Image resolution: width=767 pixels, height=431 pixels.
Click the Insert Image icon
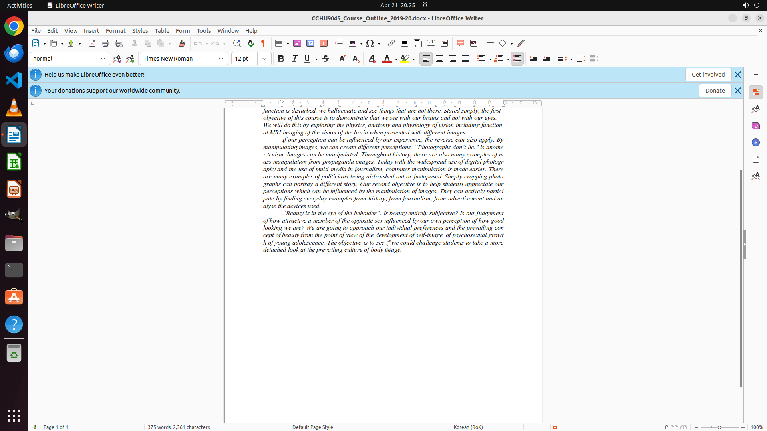pyautogui.click(x=297, y=43)
